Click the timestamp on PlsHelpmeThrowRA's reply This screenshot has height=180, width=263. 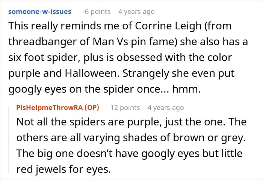(x=166, y=108)
